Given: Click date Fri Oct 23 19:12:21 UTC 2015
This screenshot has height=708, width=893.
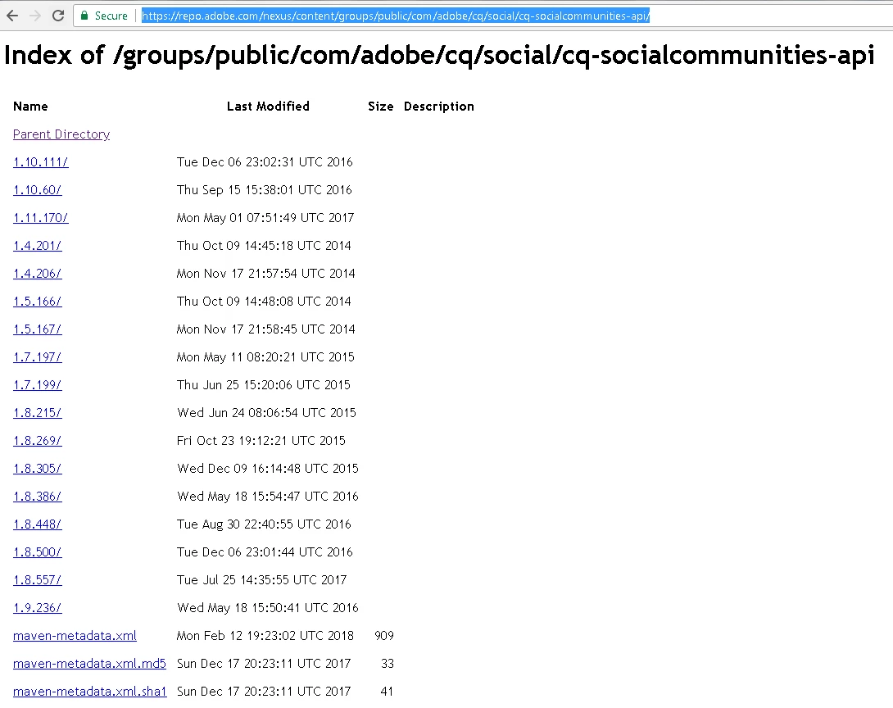Looking at the screenshot, I should pyautogui.click(x=261, y=442).
